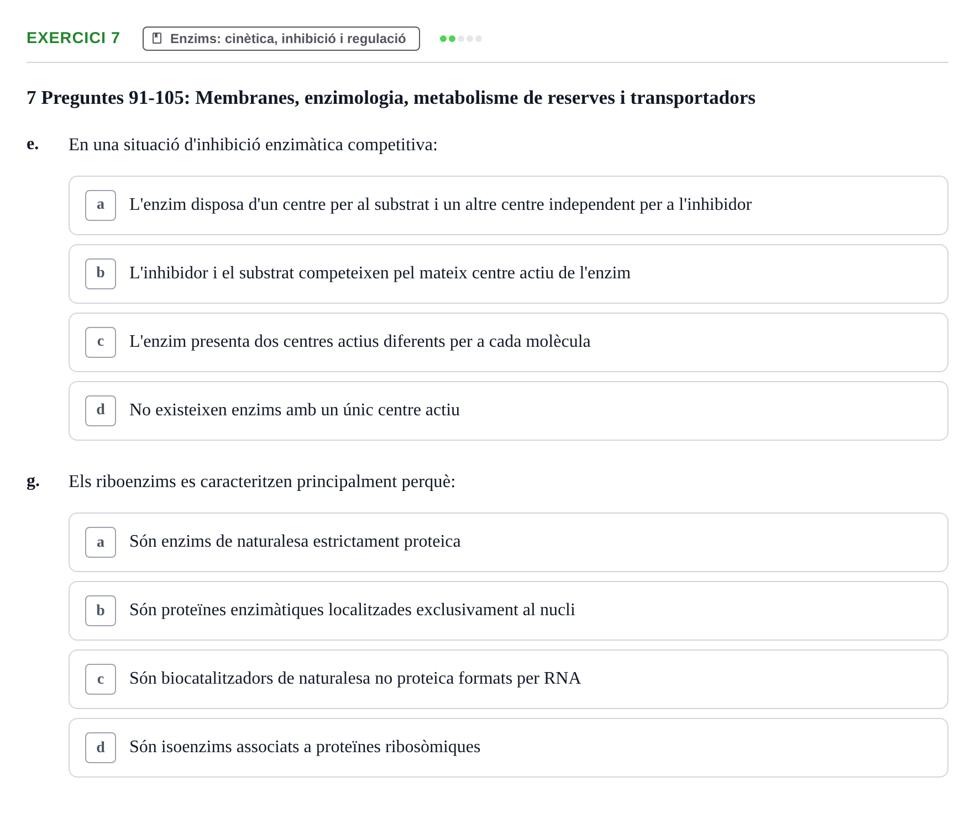Click the bookmark icon in topic tag

click(x=157, y=39)
